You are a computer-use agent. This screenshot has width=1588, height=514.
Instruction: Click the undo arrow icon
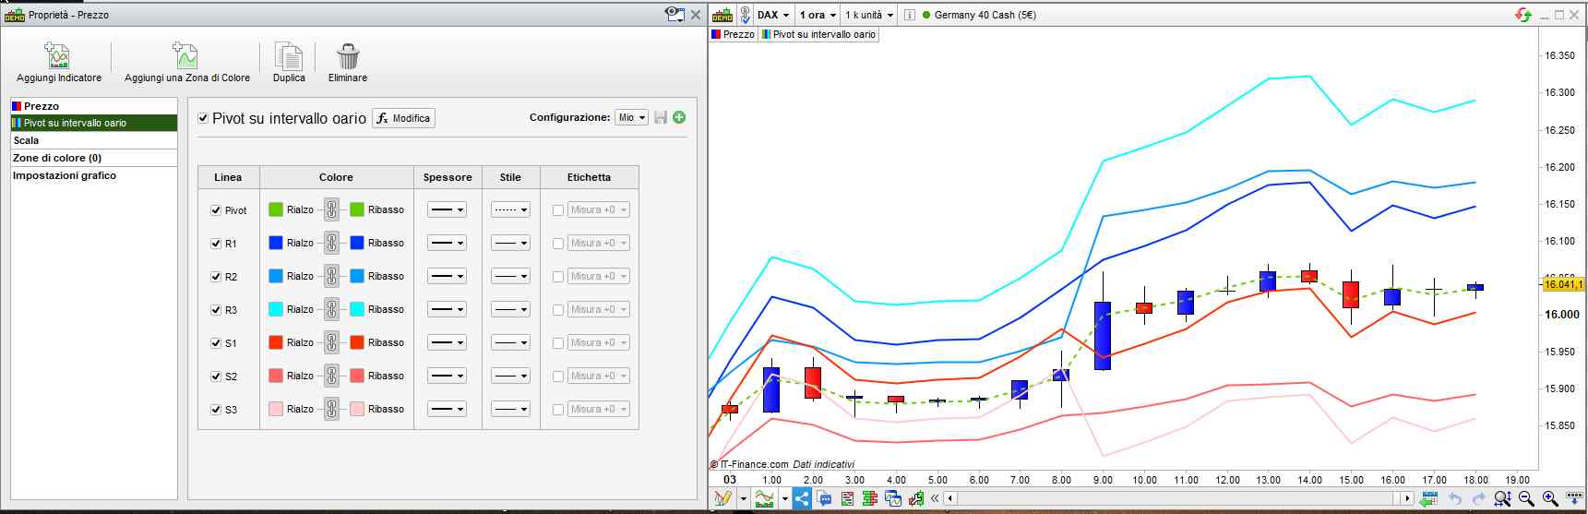(1455, 498)
